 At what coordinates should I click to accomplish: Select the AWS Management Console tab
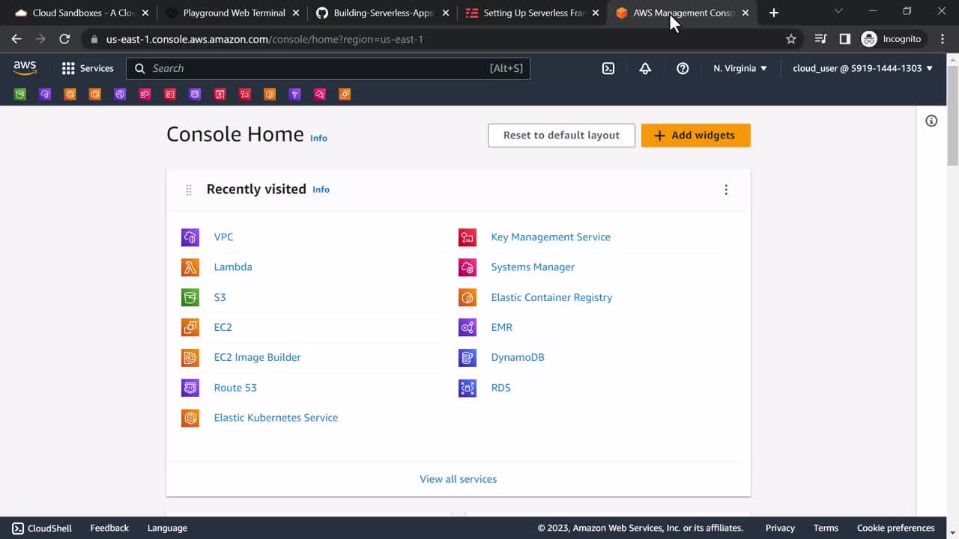pos(683,13)
